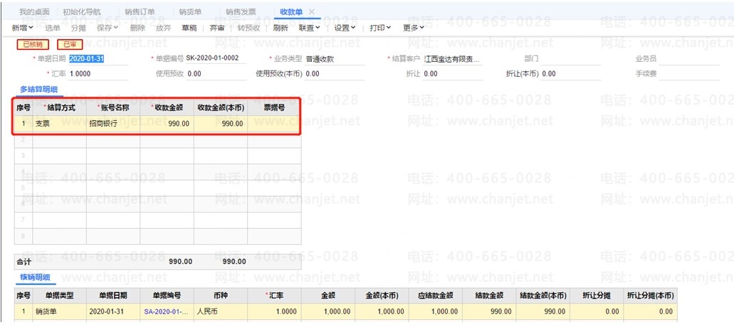Click row 1's empty 票据号 cell
This screenshot has height=327, width=734.
pyautogui.click(x=274, y=124)
